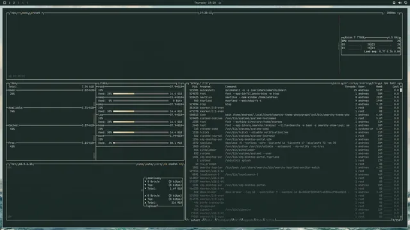Select the systemd-hostnamed process row
Viewport: 410px width, 230px height.
coord(294,118)
